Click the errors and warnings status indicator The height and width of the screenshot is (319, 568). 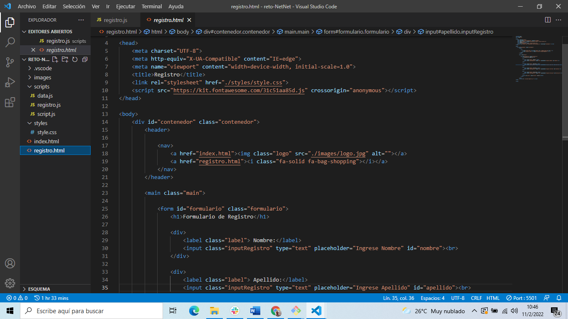(x=17, y=298)
